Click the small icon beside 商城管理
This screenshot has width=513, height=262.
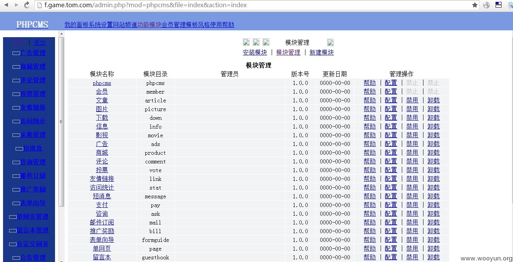(x=16, y=67)
